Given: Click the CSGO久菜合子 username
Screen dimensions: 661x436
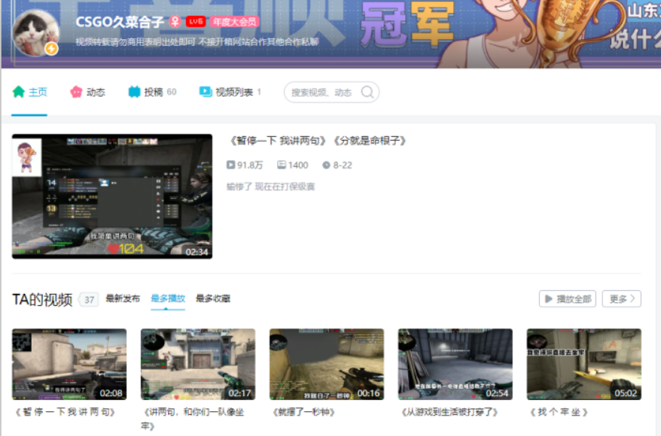Looking at the screenshot, I should (120, 22).
